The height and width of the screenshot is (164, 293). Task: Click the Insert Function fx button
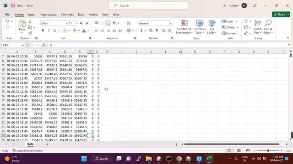43,45
